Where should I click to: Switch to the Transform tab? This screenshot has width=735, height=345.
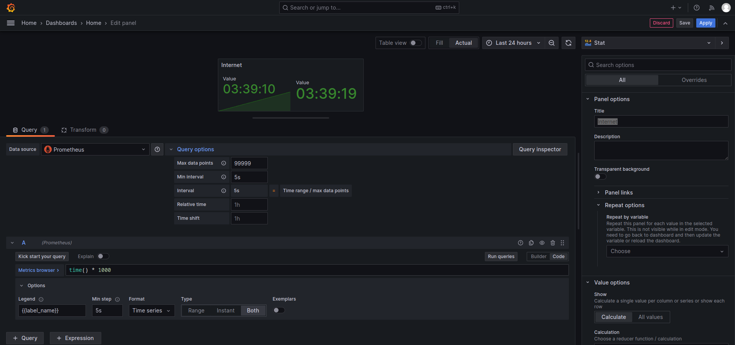pyautogui.click(x=84, y=130)
